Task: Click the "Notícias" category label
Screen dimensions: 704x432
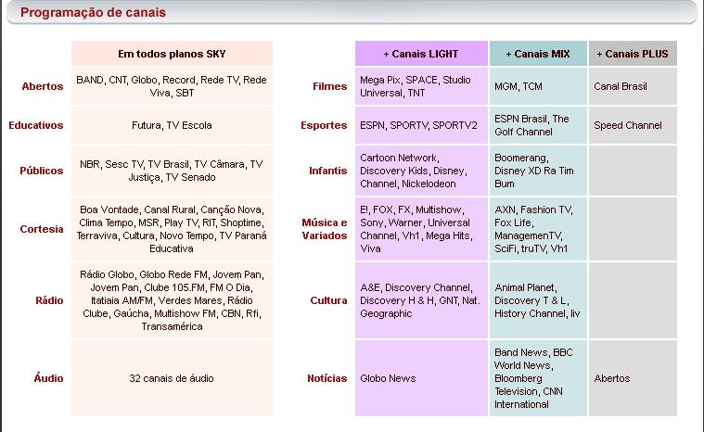Action: (326, 378)
